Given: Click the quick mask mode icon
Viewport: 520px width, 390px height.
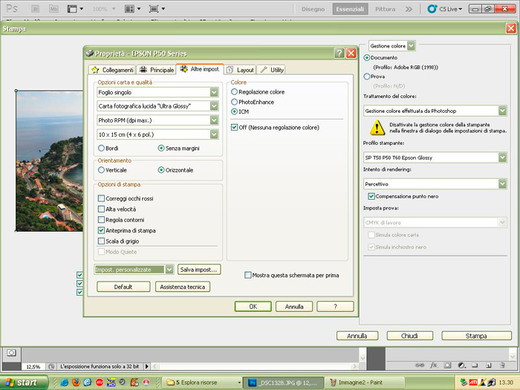Looking at the screenshot, I should [11, 352].
